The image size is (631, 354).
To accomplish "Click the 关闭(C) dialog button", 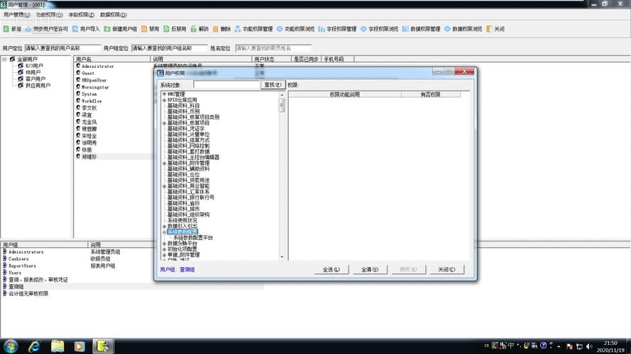I will pos(446,269).
